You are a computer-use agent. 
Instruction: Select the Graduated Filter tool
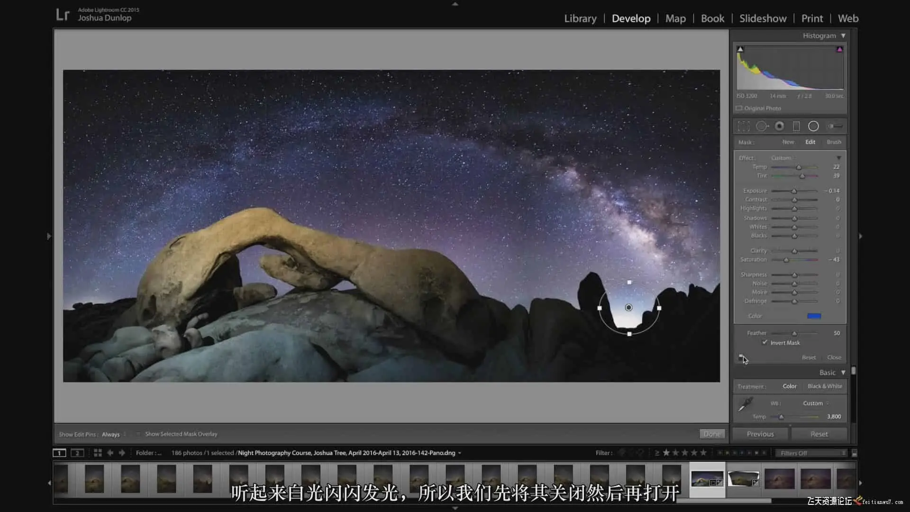tap(796, 126)
